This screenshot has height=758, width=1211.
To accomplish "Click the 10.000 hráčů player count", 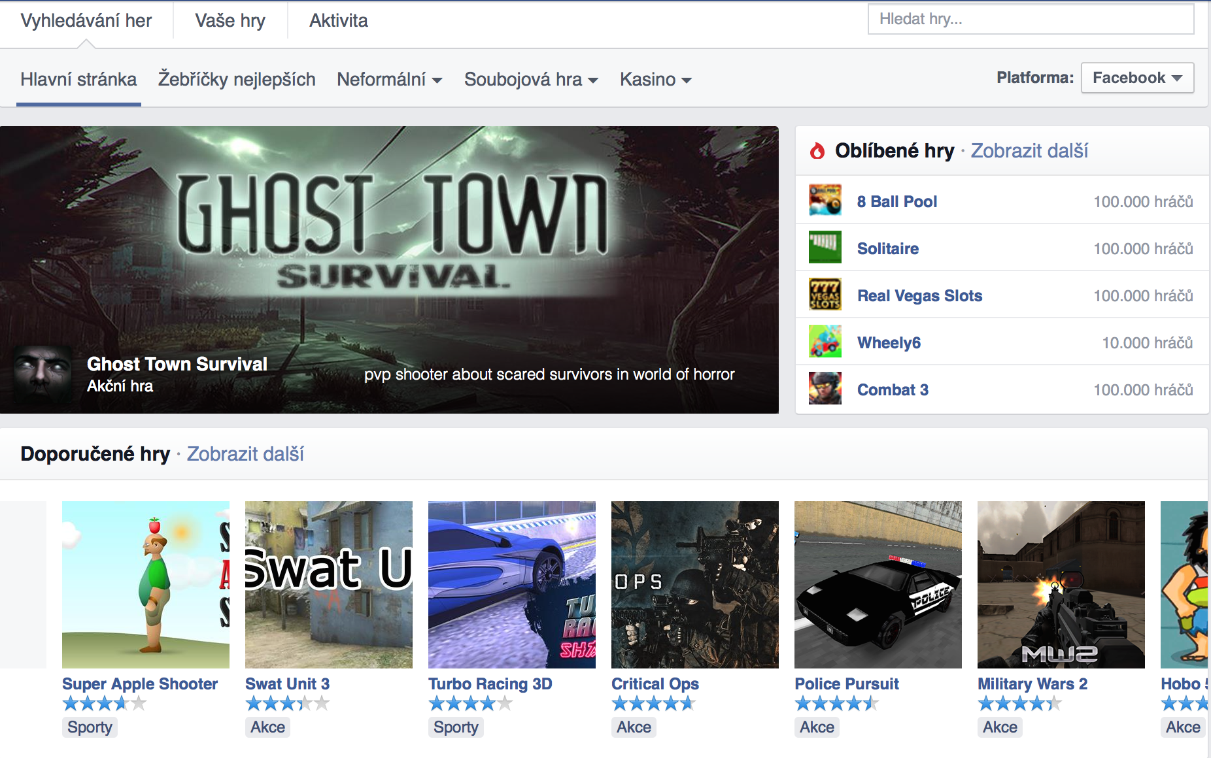I will click(1148, 343).
